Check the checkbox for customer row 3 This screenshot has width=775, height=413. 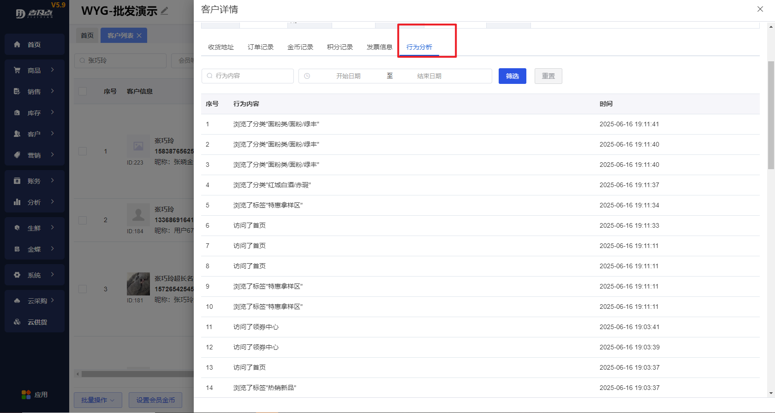click(83, 289)
